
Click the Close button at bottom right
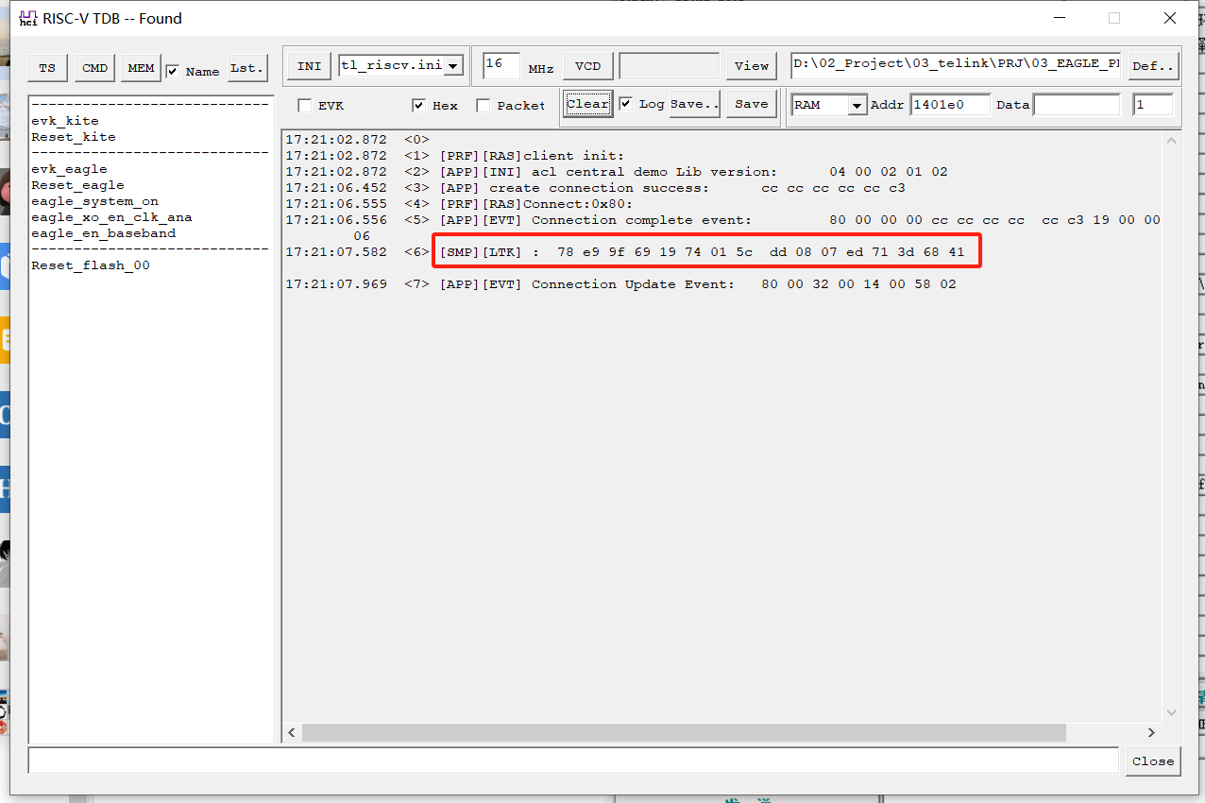click(1153, 761)
